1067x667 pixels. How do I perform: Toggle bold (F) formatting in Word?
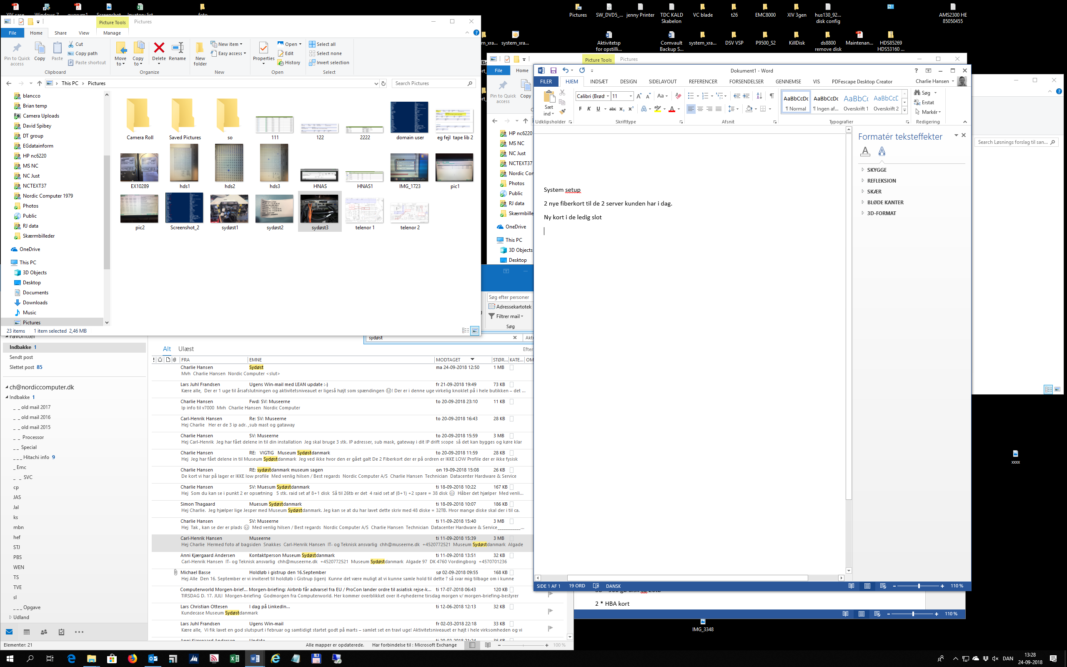[x=580, y=109]
